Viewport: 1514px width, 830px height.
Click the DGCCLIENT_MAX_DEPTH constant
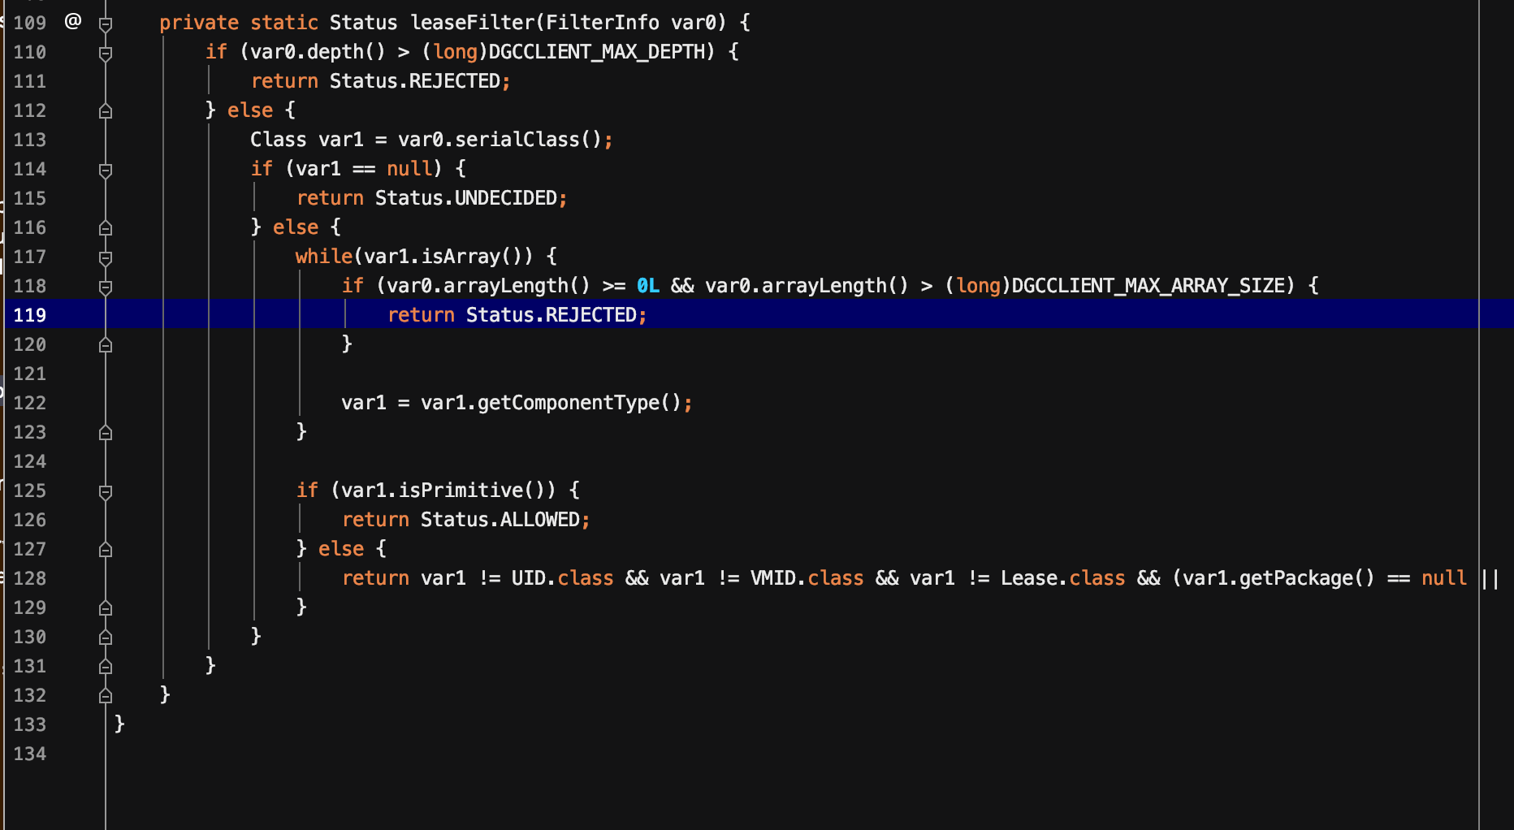coord(601,52)
